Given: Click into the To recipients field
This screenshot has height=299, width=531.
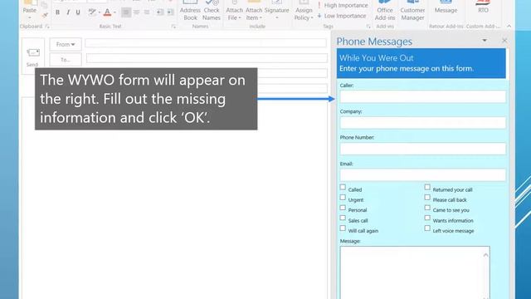Looking at the screenshot, I should (x=207, y=58).
